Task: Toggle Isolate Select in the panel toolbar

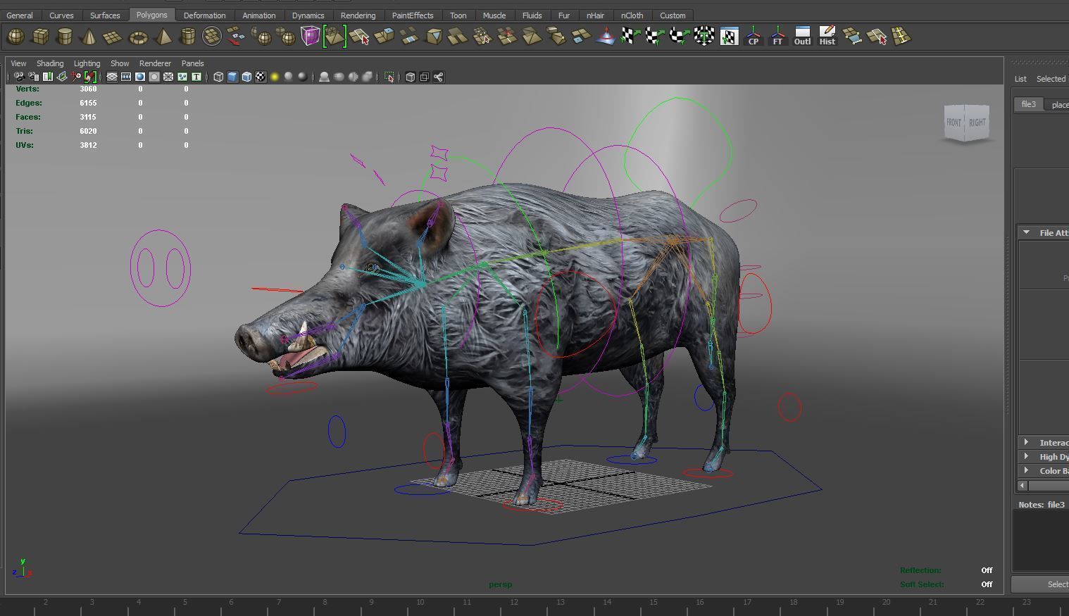Action: click(x=389, y=77)
